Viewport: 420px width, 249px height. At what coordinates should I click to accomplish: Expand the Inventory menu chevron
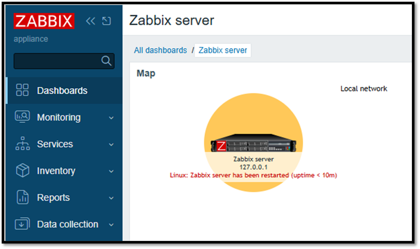(111, 172)
